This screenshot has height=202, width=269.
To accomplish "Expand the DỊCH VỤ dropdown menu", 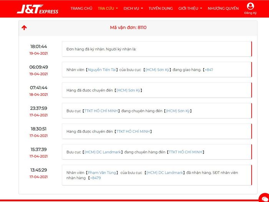I will 133,8.
